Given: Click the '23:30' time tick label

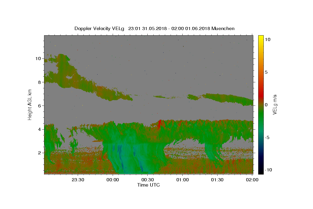Looking at the screenshot, I should pyautogui.click(x=78, y=180).
